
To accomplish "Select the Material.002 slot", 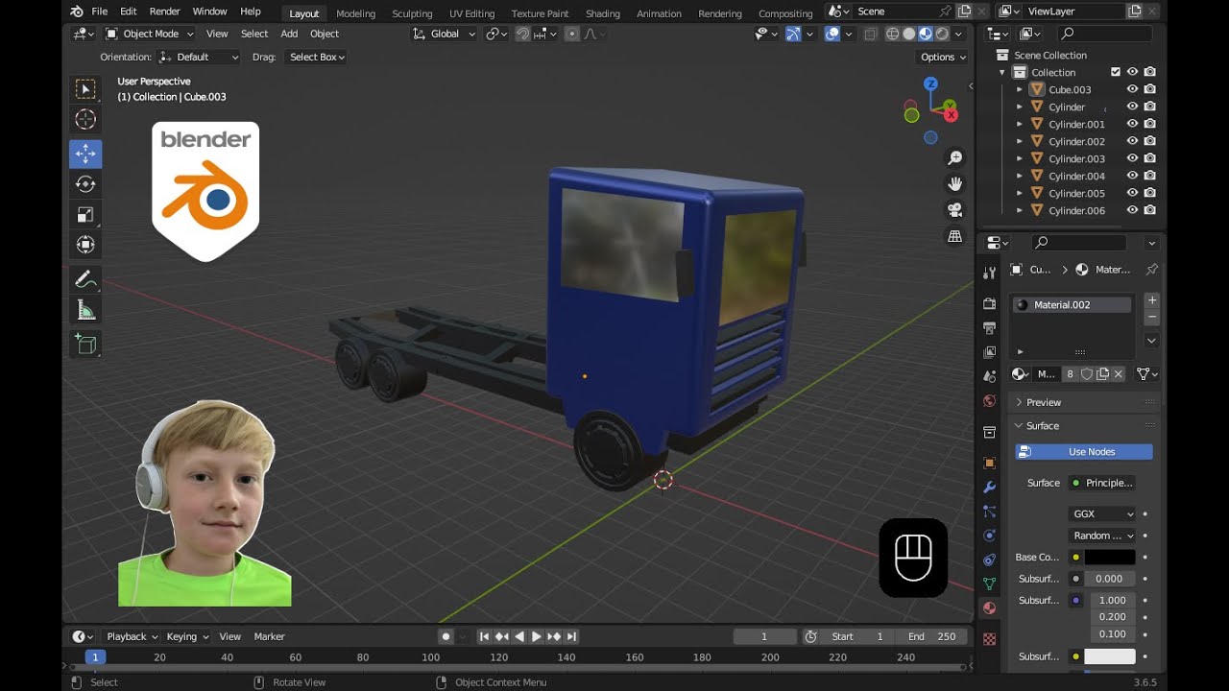I will [x=1072, y=304].
